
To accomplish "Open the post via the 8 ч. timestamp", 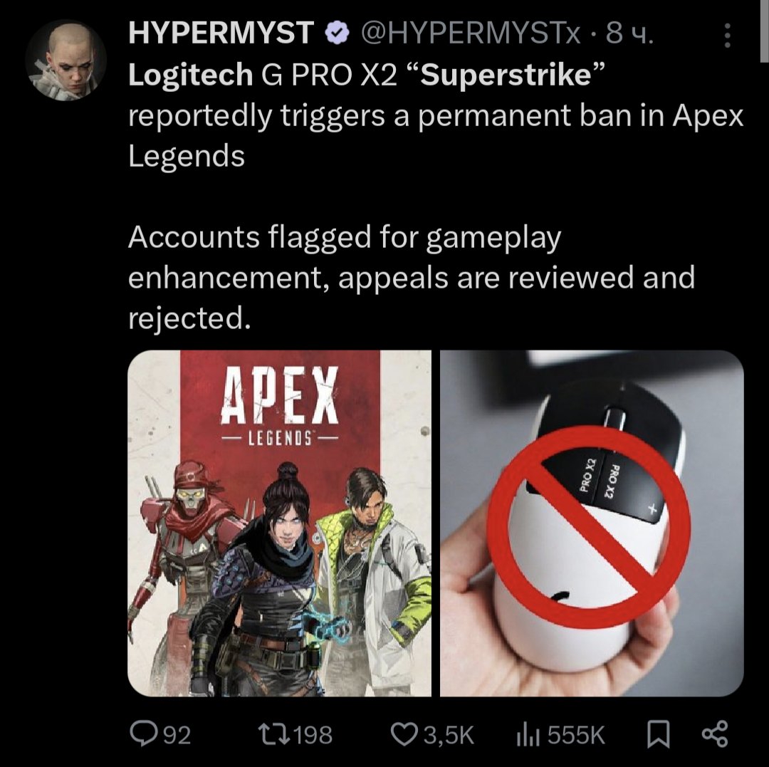I will tap(629, 34).
